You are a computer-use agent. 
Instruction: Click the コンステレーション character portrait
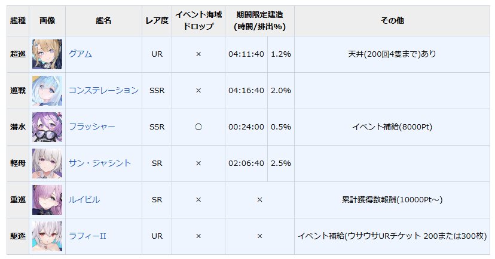pos(47,91)
